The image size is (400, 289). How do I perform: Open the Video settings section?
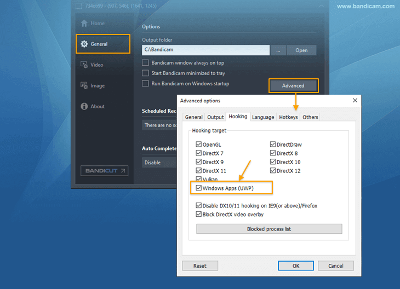point(92,65)
